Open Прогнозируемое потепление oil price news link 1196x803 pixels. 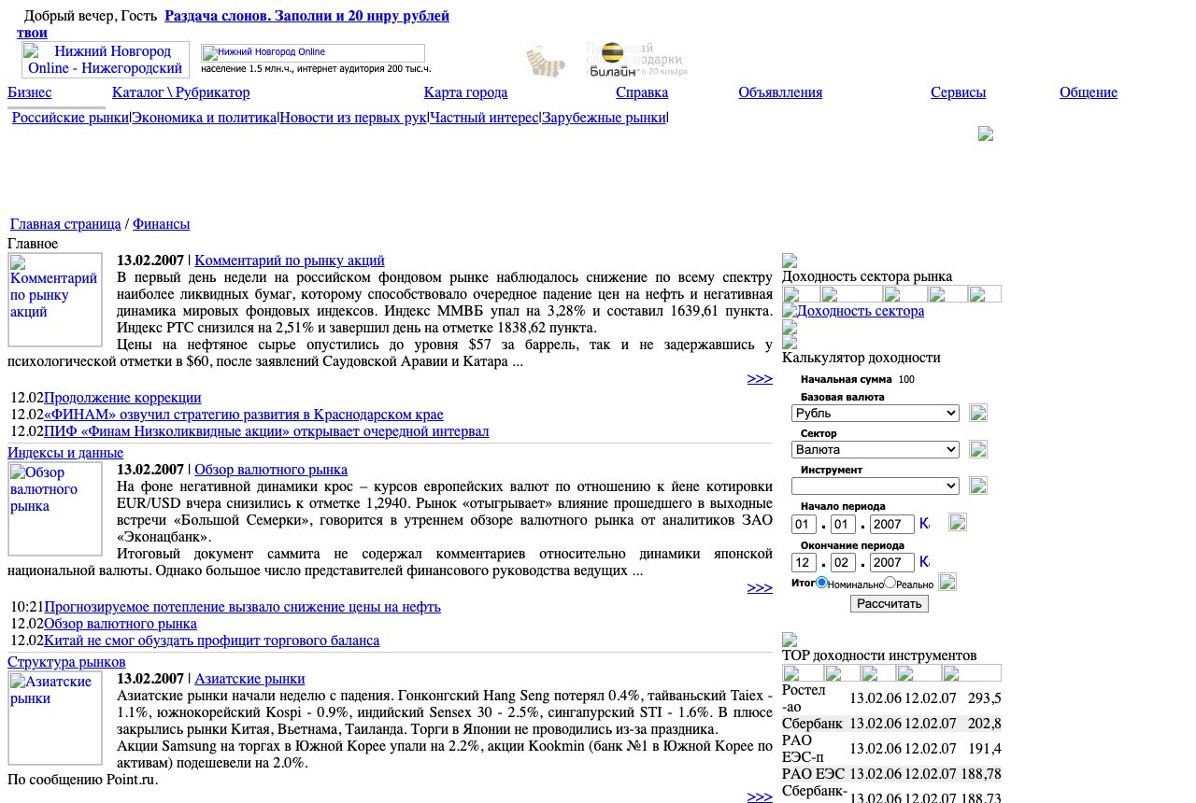tap(243, 607)
